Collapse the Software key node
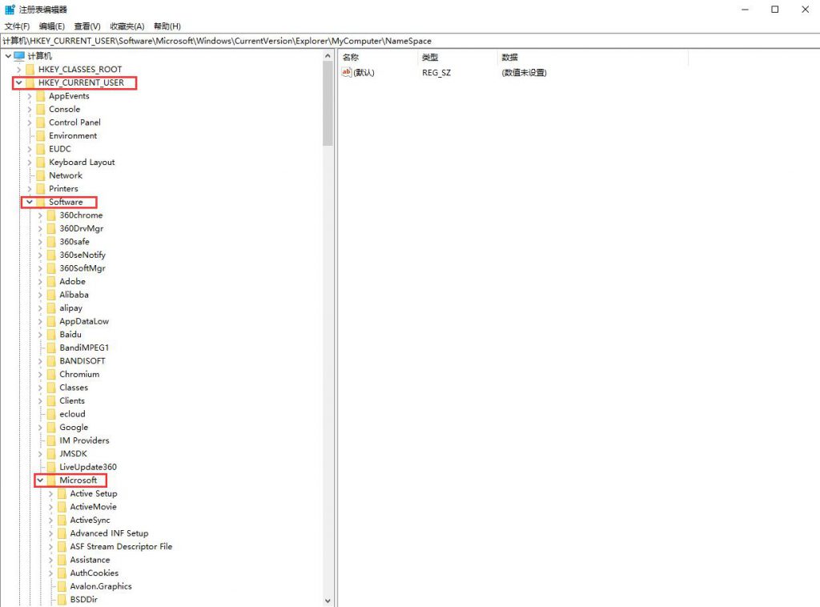 click(30, 202)
